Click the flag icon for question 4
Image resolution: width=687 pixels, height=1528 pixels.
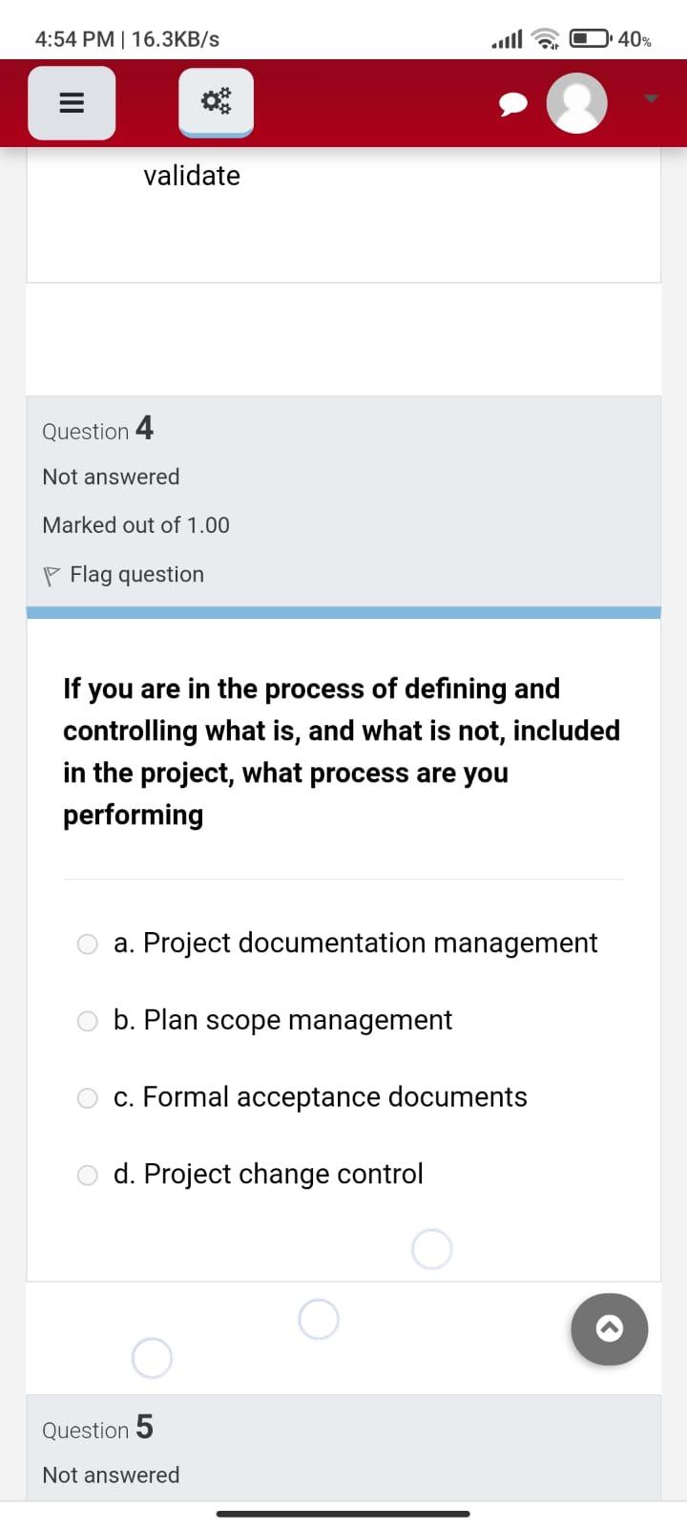pos(51,576)
